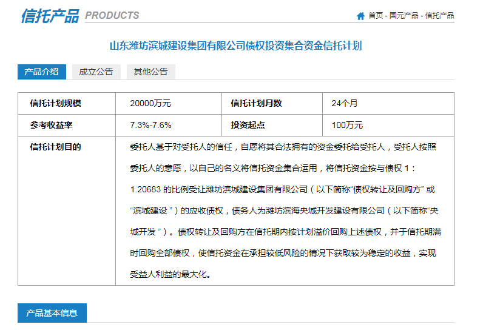Image resolution: width=500 pixels, height=330 pixels.
Task: Select the 信托计划规模 label cell
Action: 55,104
